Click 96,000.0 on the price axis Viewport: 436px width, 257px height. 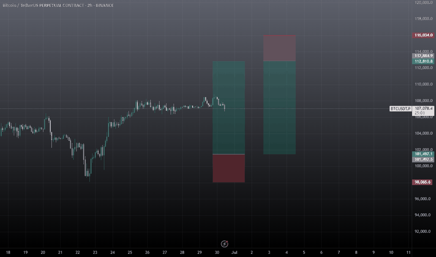(423, 199)
